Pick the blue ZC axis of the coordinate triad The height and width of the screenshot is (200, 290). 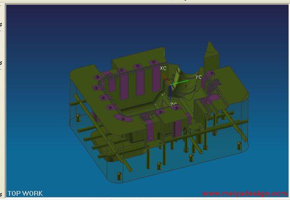pos(170,93)
